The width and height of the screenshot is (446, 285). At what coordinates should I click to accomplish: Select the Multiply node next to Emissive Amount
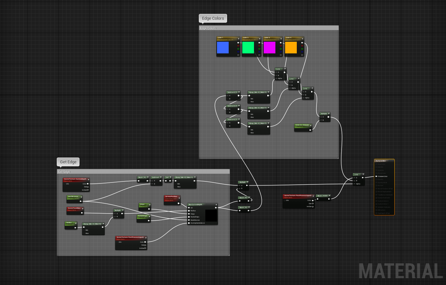click(325, 117)
